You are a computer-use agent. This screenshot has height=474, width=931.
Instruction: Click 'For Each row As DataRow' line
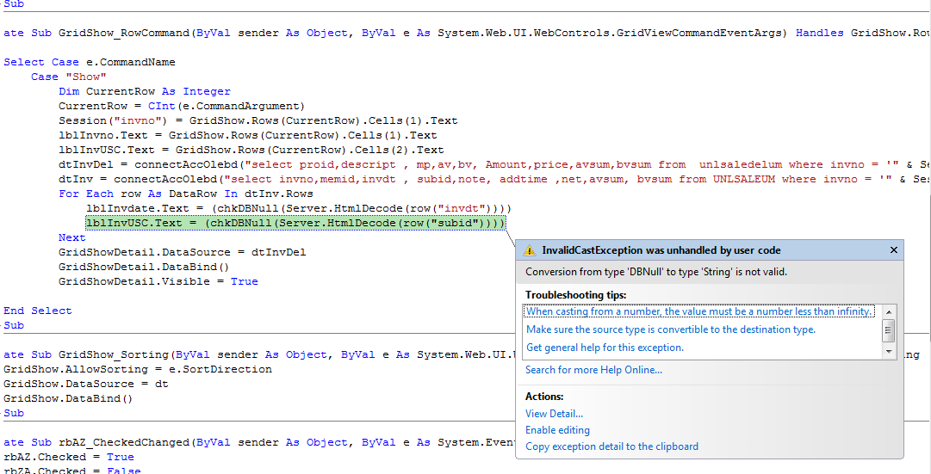coord(185,194)
